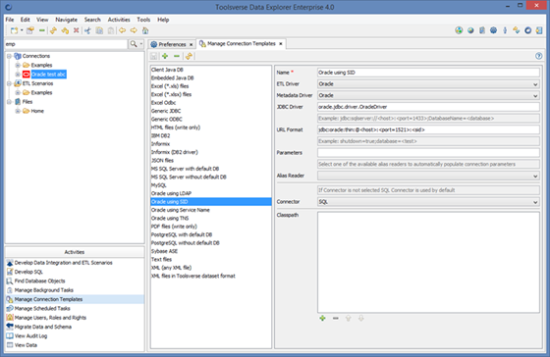The height and width of the screenshot is (357, 550).
Task: Open Manage Users, Roles and Rights
Action: coord(50,318)
